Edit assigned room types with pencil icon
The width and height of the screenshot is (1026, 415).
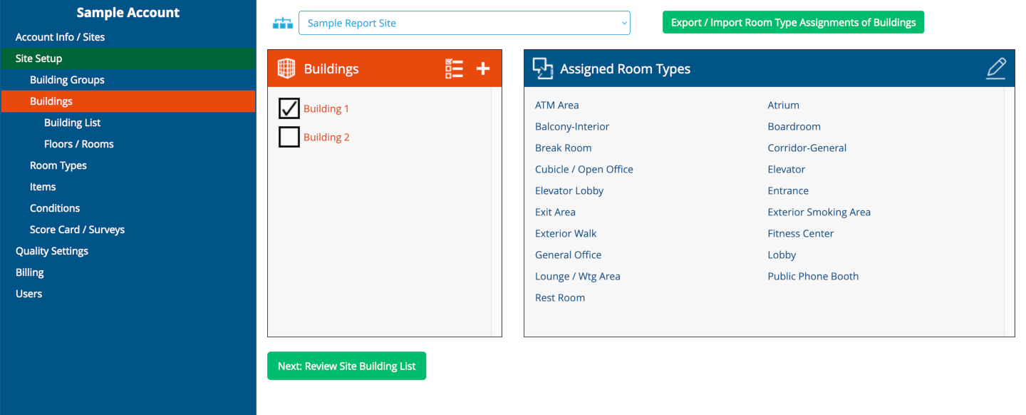996,68
